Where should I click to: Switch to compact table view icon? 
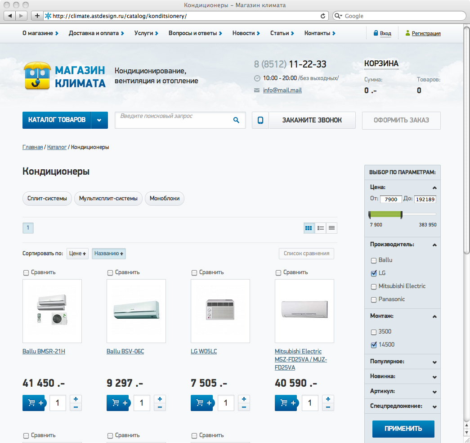point(331,228)
